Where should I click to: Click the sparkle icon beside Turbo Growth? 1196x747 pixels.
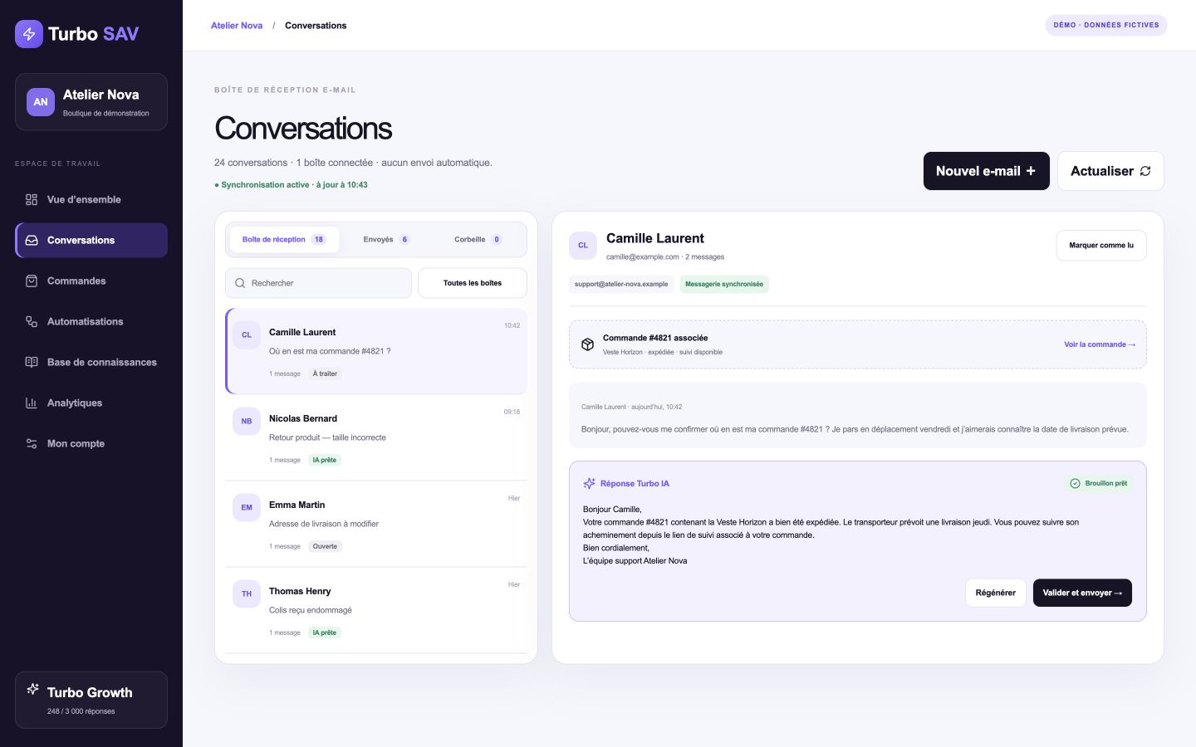pyautogui.click(x=33, y=689)
